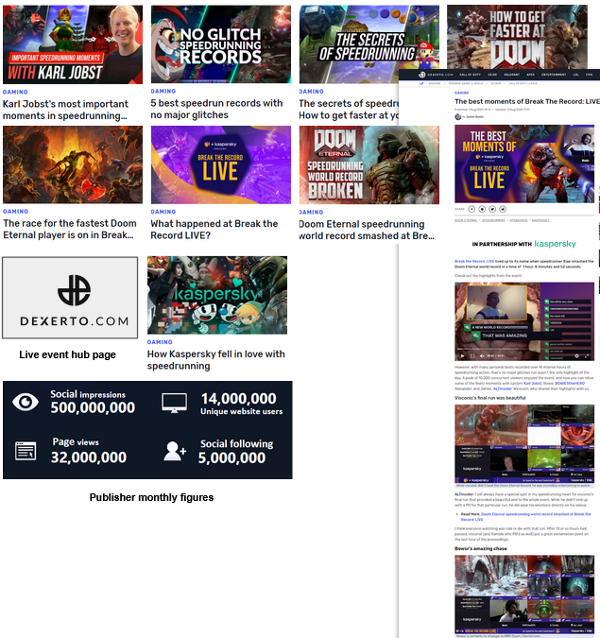Click the Dexerto.com live event hub logo
The width and height of the screenshot is (600, 638).
coord(70,298)
